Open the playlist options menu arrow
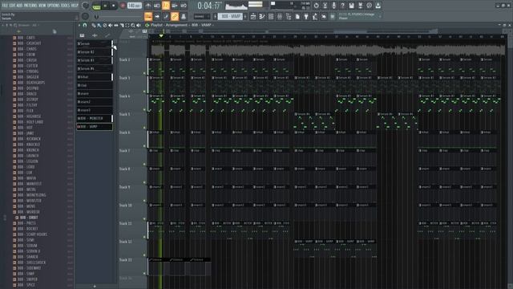The image size is (513, 289). click(x=79, y=25)
